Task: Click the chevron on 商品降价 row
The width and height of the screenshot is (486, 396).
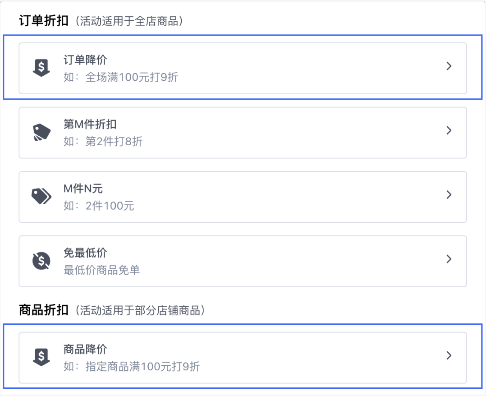Action: click(449, 355)
